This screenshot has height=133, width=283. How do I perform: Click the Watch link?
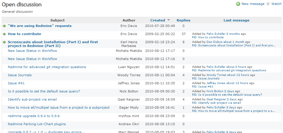point(276,4)
